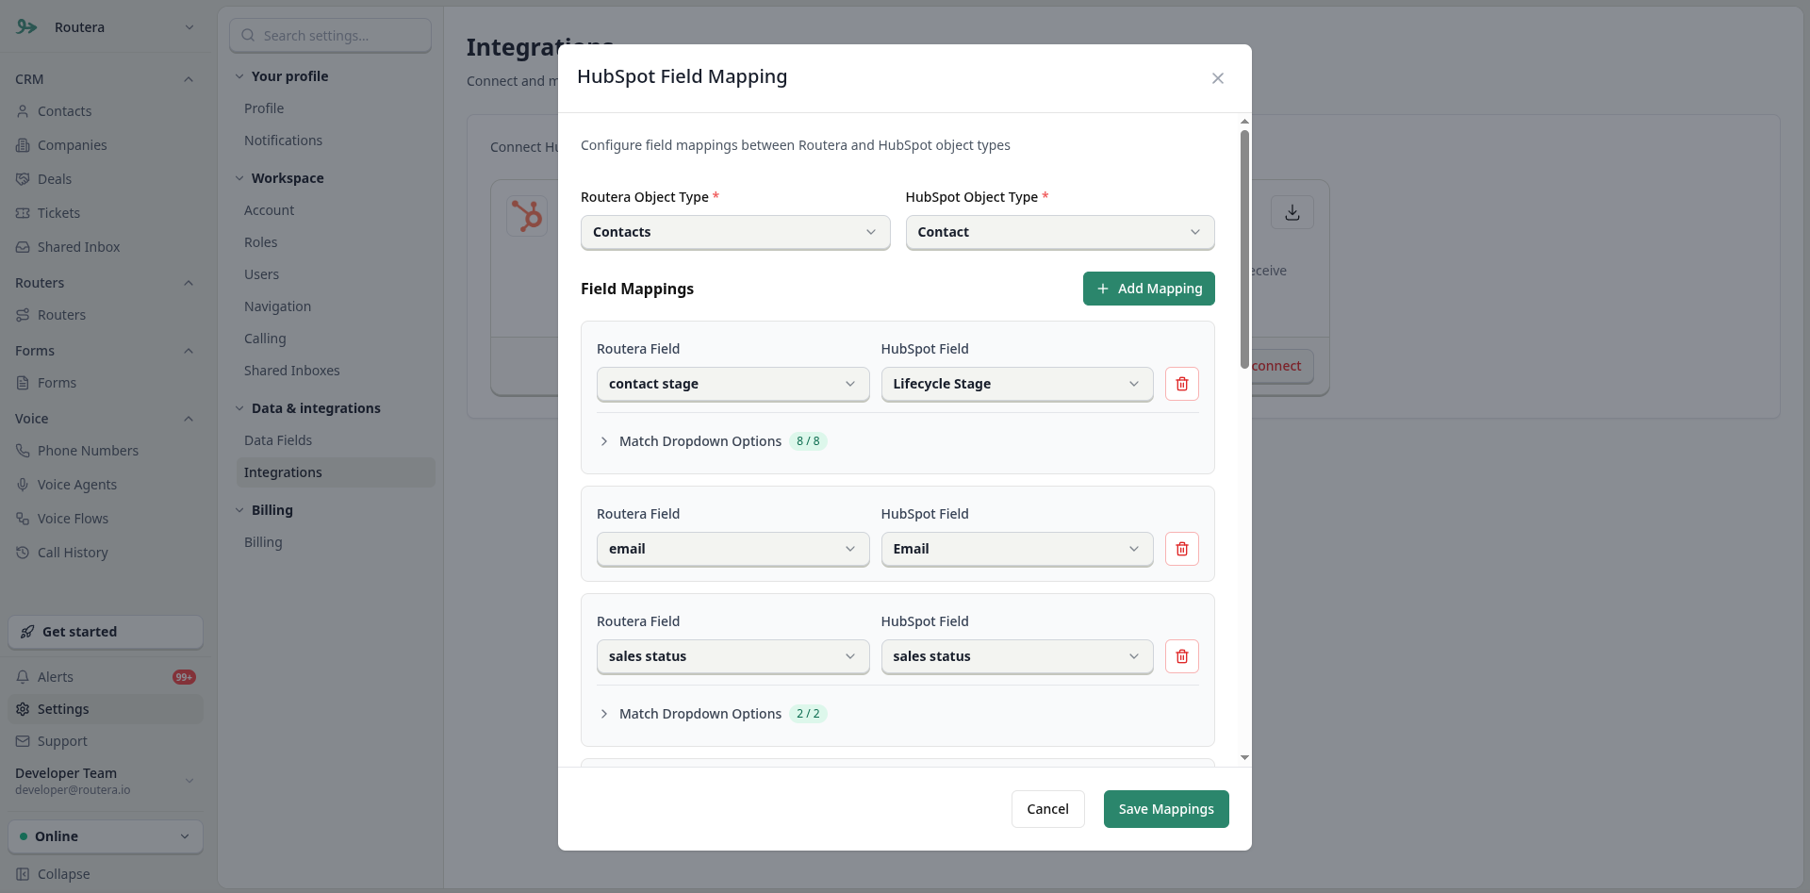Close the HubSpot Field Mapping dialog
This screenshot has height=893, width=1810.
pyautogui.click(x=1218, y=78)
